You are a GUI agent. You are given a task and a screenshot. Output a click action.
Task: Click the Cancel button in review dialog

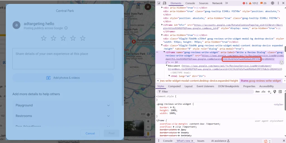tap(90, 133)
